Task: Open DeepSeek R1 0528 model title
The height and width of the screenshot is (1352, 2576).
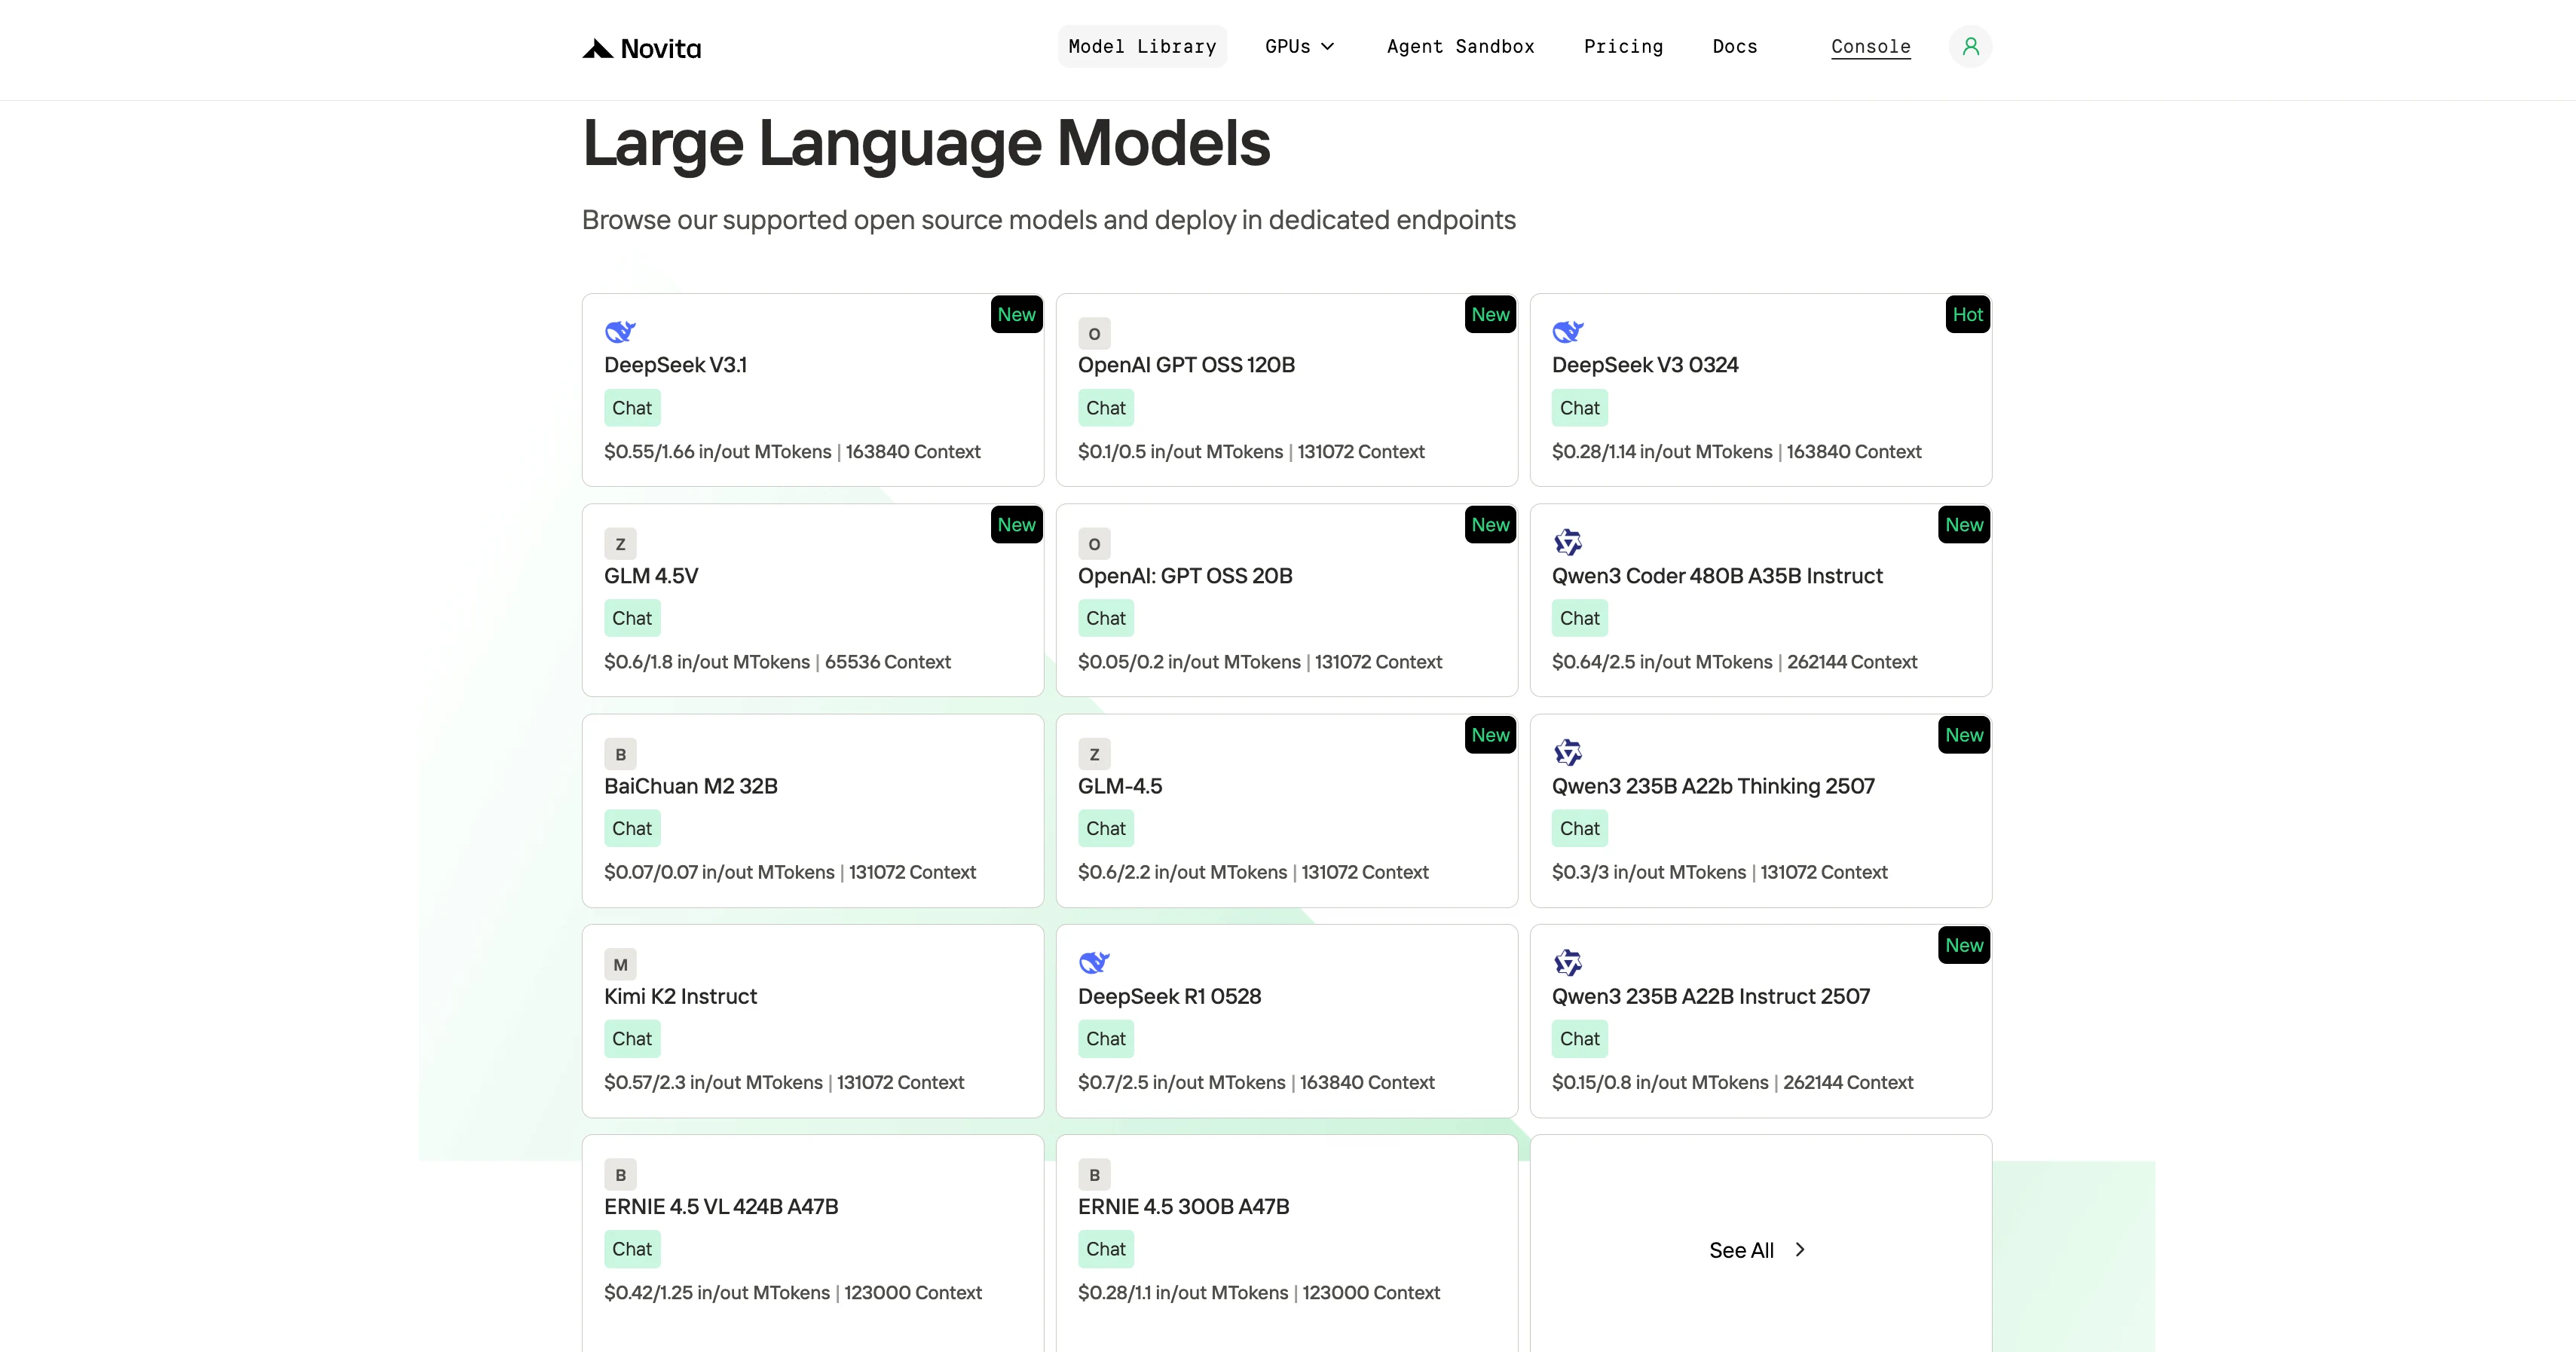Action: pyautogui.click(x=1169, y=996)
